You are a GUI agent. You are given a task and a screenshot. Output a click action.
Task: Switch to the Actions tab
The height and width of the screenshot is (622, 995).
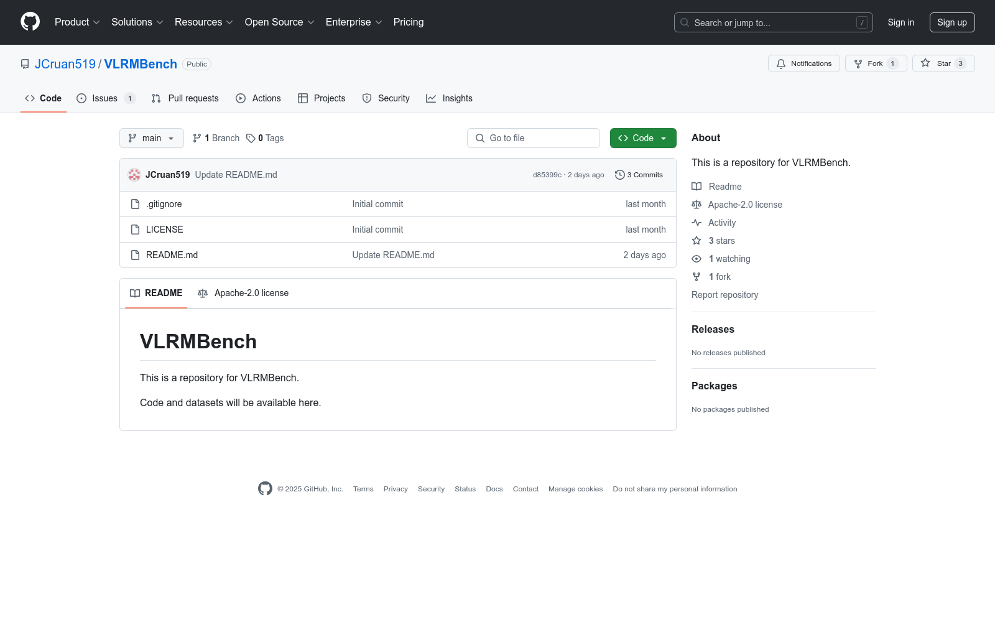tap(258, 98)
